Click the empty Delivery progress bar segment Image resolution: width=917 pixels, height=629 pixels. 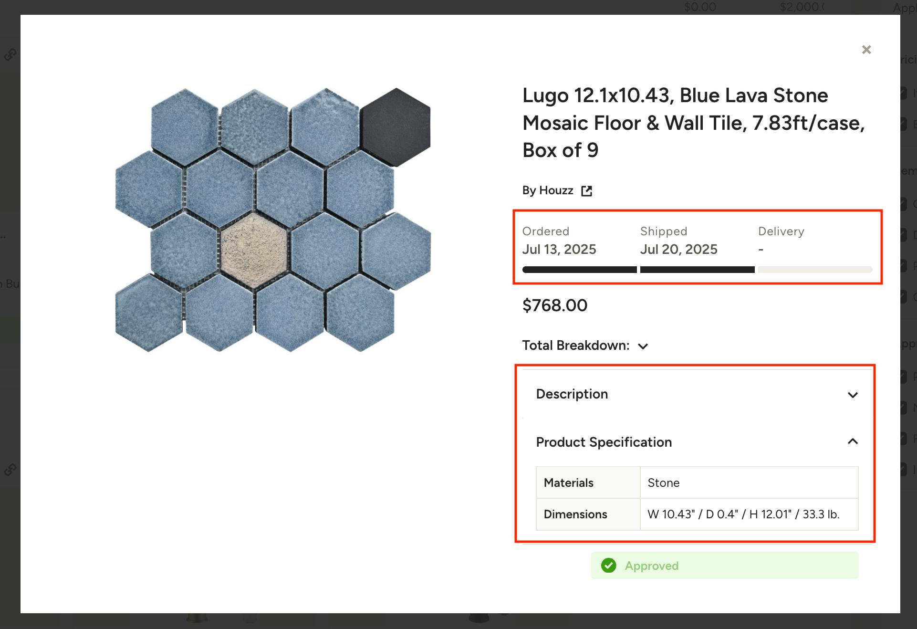(815, 270)
